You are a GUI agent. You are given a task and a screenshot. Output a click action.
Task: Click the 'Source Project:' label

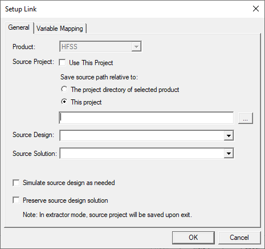[33, 62]
